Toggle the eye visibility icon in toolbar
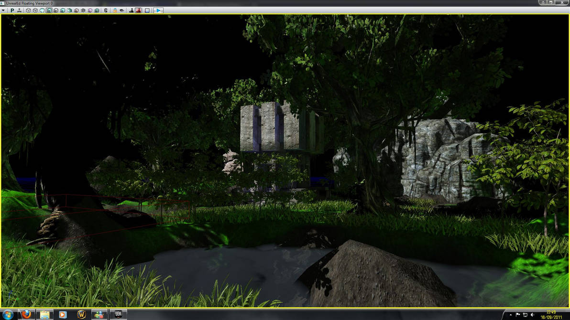The width and height of the screenshot is (570, 320). tap(122, 11)
